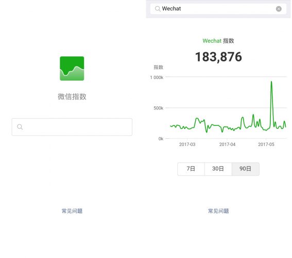This screenshot has width=292, height=258.
Task: Click the magnifier icon in the empty search box
Action: (20, 127)
